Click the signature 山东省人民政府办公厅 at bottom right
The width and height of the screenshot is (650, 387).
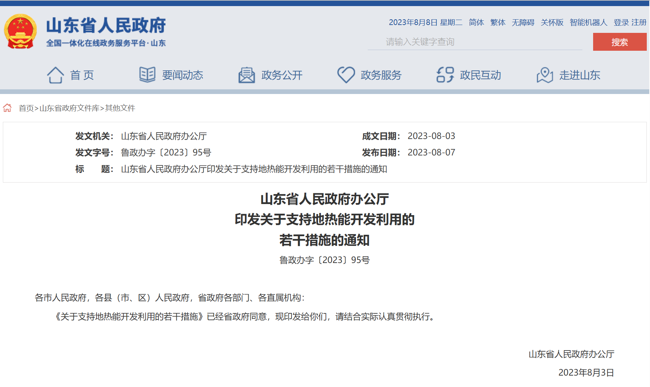point(571,354)
